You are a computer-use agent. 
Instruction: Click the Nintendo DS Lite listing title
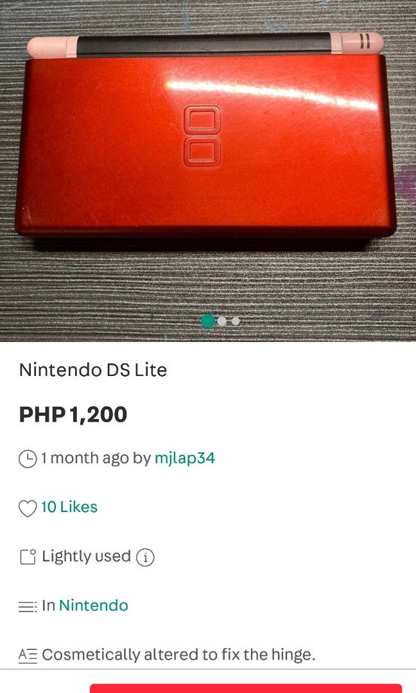(93, 370)
